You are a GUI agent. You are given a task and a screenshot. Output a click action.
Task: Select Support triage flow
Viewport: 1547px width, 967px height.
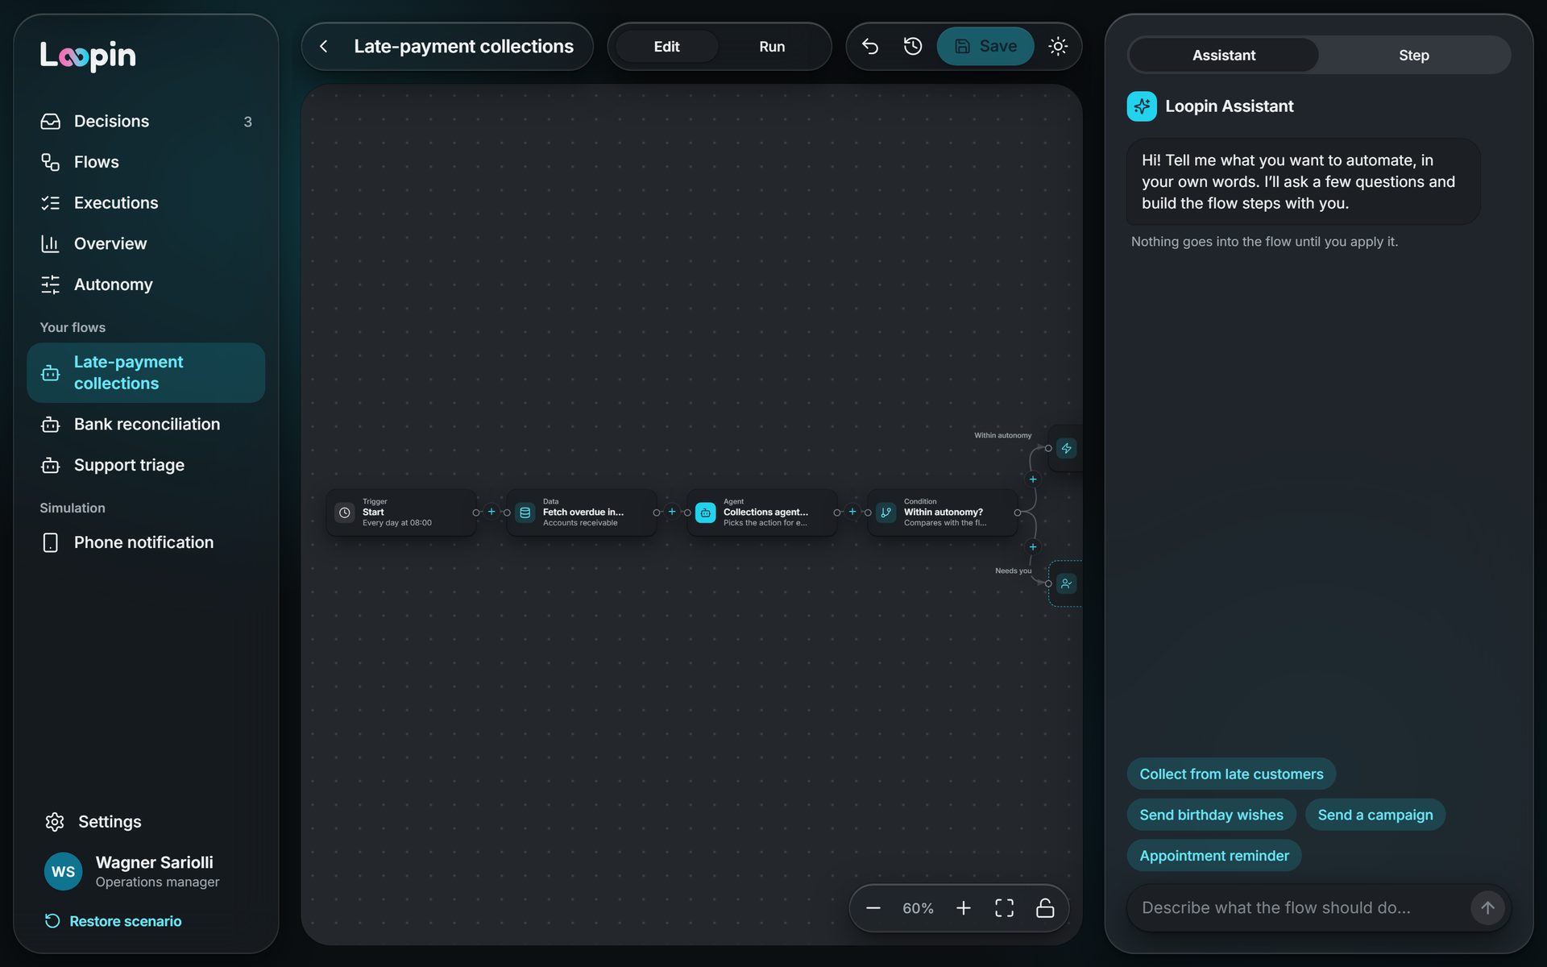(146, 465)
